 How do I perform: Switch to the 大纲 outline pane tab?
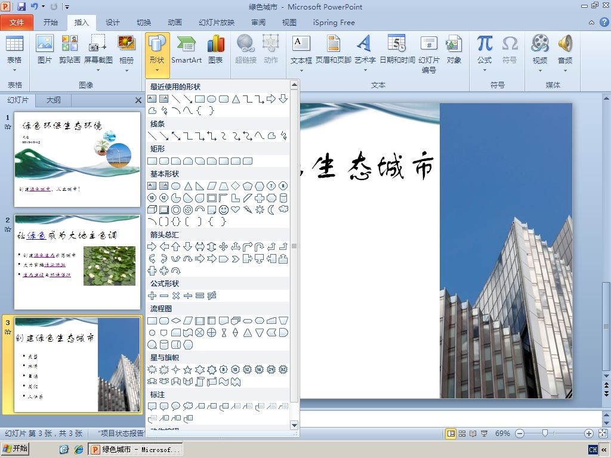(x=53, y=100)
